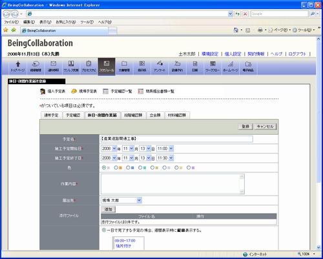Click the page vertical scrollbar
The image size is (323, 259).
point(318,143)
